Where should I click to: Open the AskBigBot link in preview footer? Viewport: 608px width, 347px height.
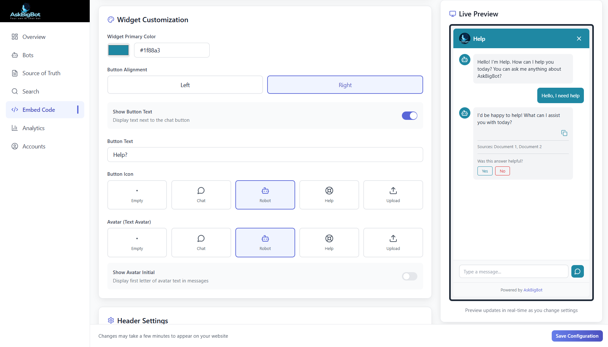click(533, 290)
